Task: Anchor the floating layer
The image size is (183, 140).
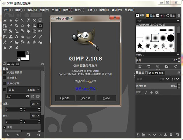Action: pyautogui.click(x=166, y=135)
